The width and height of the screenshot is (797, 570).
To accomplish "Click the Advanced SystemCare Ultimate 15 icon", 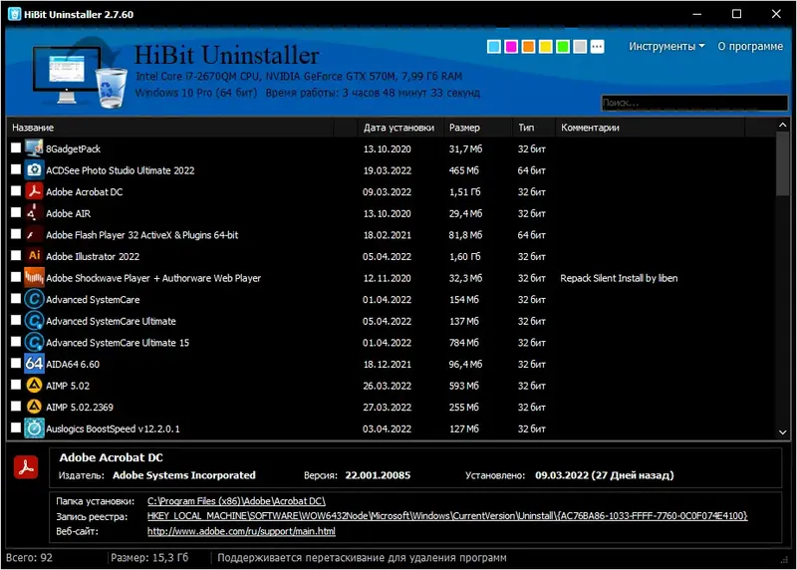I will point(34,342).
